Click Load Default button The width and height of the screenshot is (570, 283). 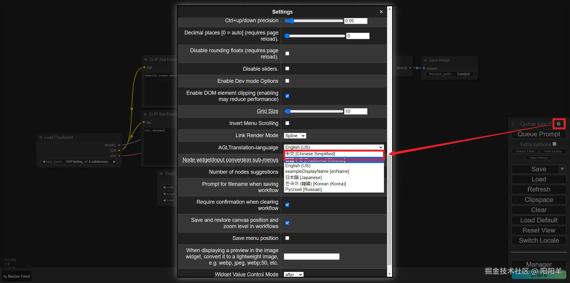539,220
